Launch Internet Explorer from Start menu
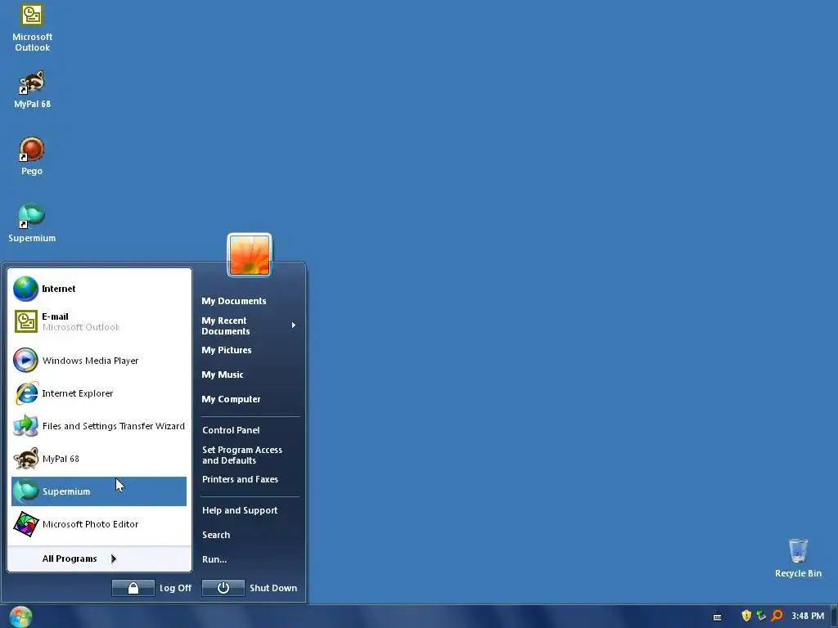The height and width of the screenshot is (628, 838). point(99,393)
